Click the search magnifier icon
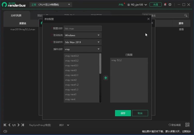 (x=186, y=15)
